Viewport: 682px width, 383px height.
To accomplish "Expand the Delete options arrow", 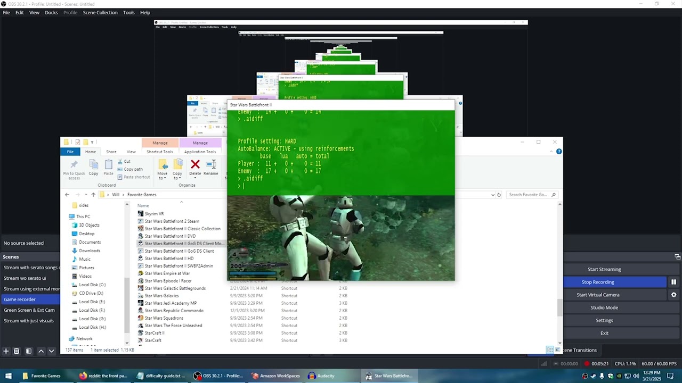I will coord(195,178).
